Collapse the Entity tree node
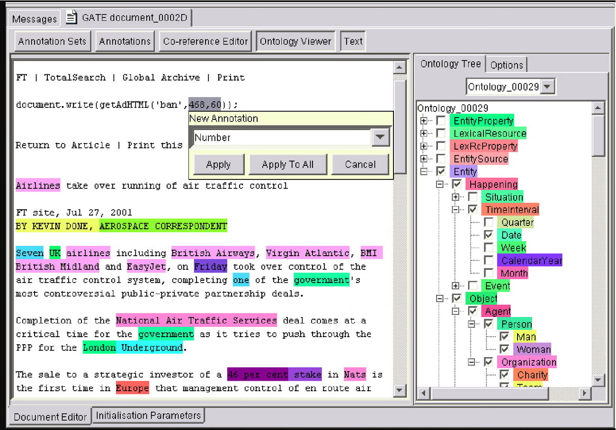This screenshot has height=430, width=616. click(424, 171)
